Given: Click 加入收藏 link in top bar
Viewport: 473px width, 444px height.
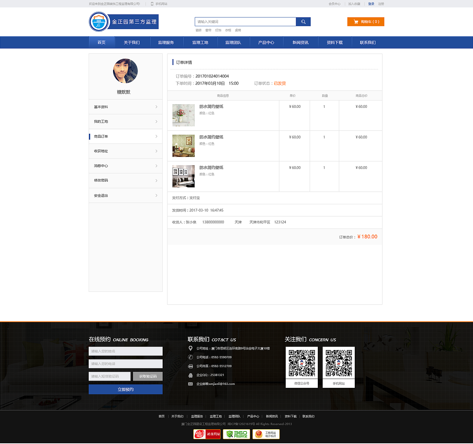Looking at the screenshot, I should tap(354, 4).
